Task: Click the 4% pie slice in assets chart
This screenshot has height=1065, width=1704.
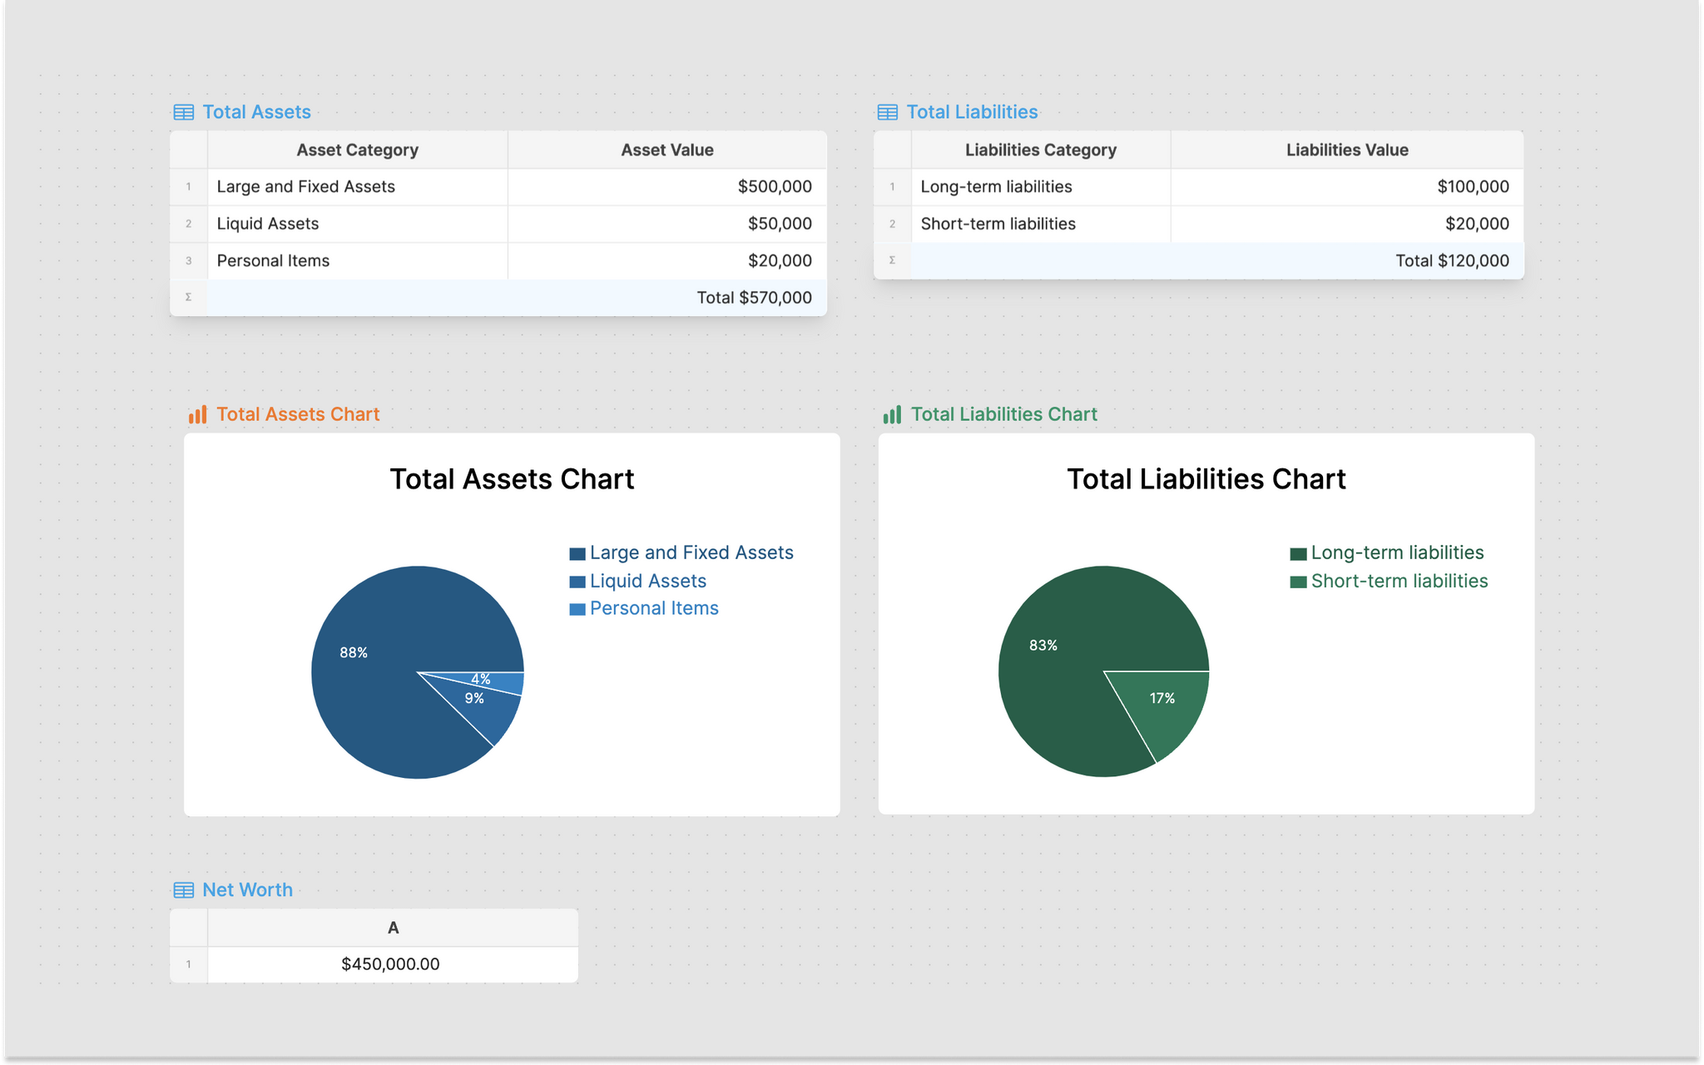Action: coord(499,681)
